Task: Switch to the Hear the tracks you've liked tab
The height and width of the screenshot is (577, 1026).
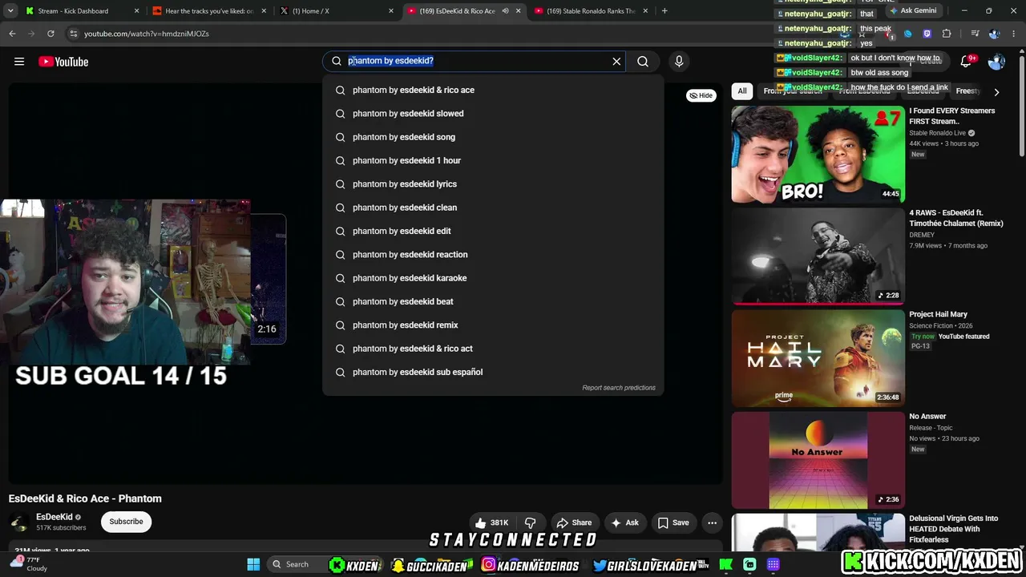Action: (x=209, y=11)
